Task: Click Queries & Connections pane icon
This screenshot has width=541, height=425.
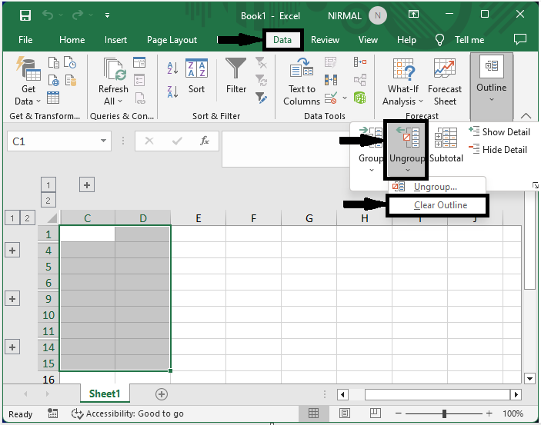Action: (139, 62)
